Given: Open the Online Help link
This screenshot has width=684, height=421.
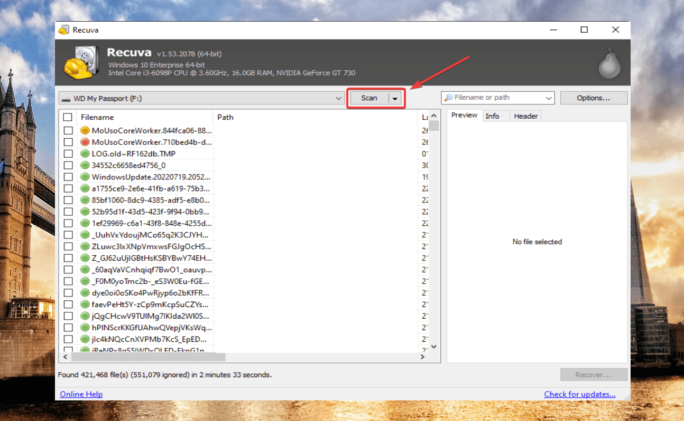Looking at the screenshot, I should point(81,394).
